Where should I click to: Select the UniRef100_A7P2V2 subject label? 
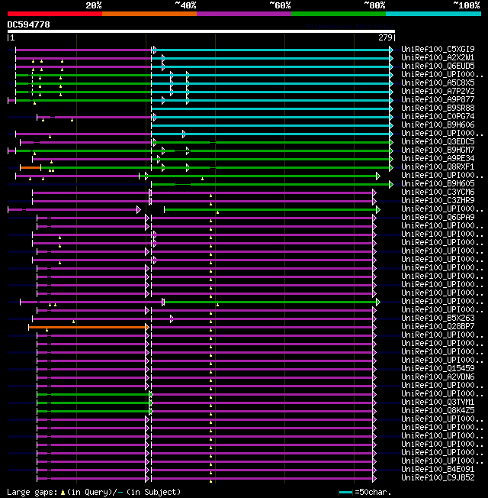tap(438, 91)
